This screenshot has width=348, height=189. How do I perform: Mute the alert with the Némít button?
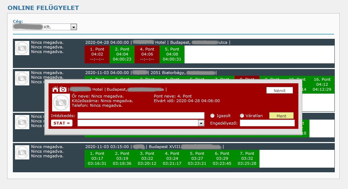[x=279, y=90]
